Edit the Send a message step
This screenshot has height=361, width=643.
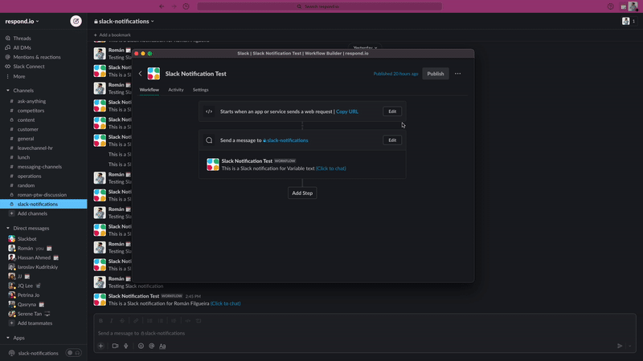(392, 140)
